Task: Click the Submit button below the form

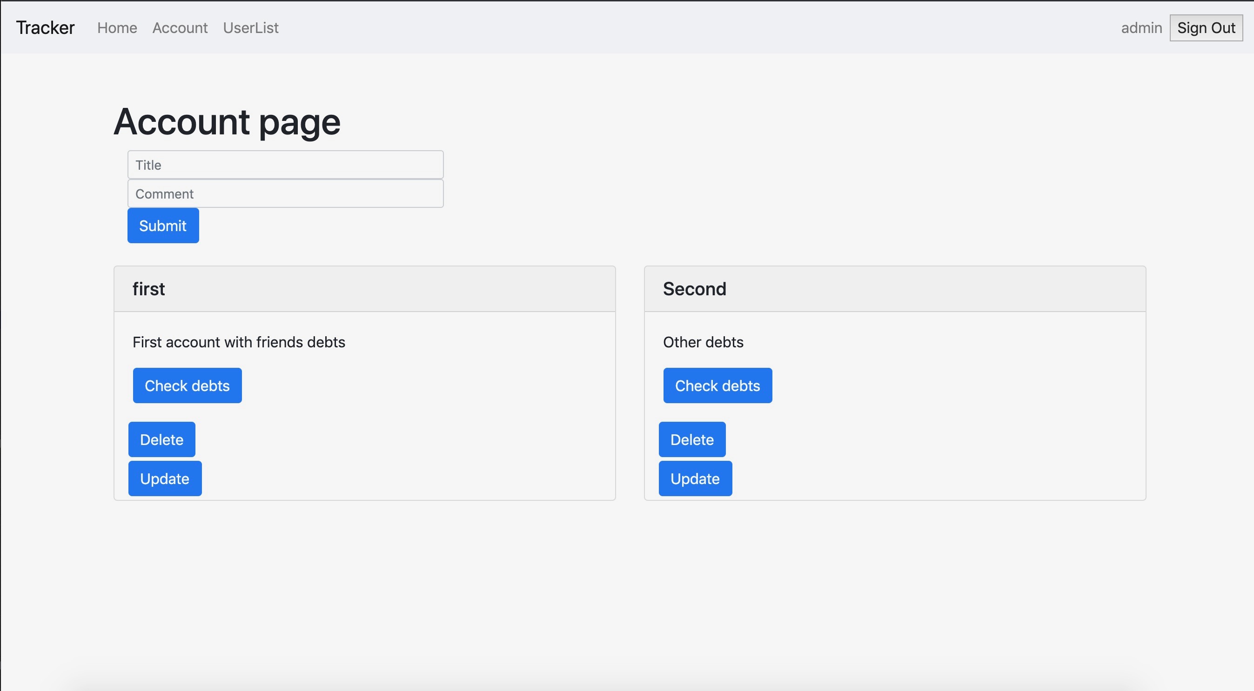Action: pos(162,226)
